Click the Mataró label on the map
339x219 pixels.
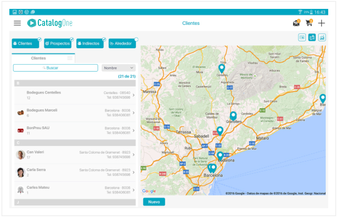pyautogui.click(x=263, y=138)
